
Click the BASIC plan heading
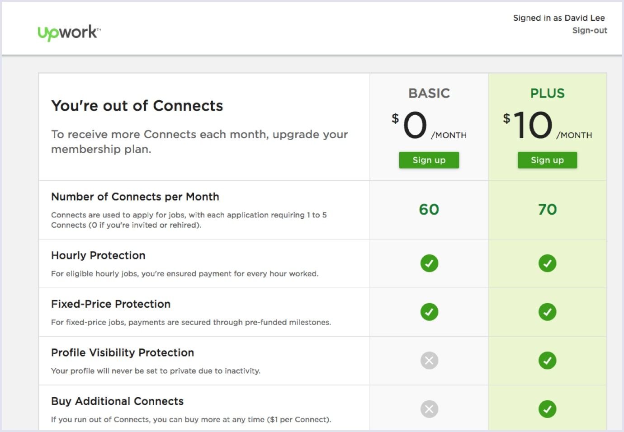(429, 93)
